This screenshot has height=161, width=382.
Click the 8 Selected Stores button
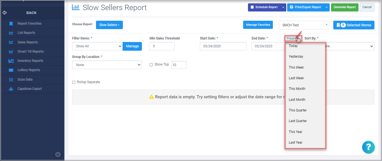pyautogui.click(x=354, y=25)
